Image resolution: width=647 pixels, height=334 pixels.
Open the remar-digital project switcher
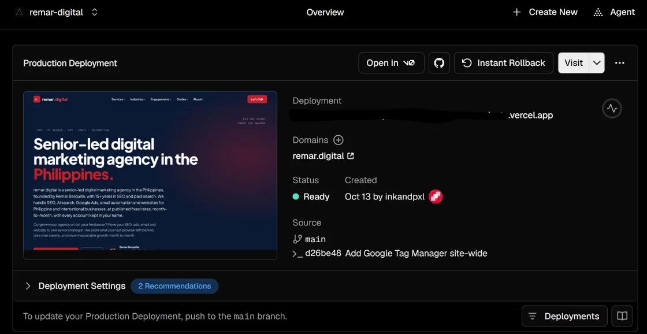click(x=95, y=12)
